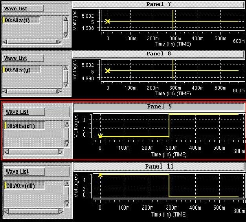Viewport: 246px width, 222px height.
Task: Click down arrow in Panel 7 wave list
Action: (x=66, y=35)
